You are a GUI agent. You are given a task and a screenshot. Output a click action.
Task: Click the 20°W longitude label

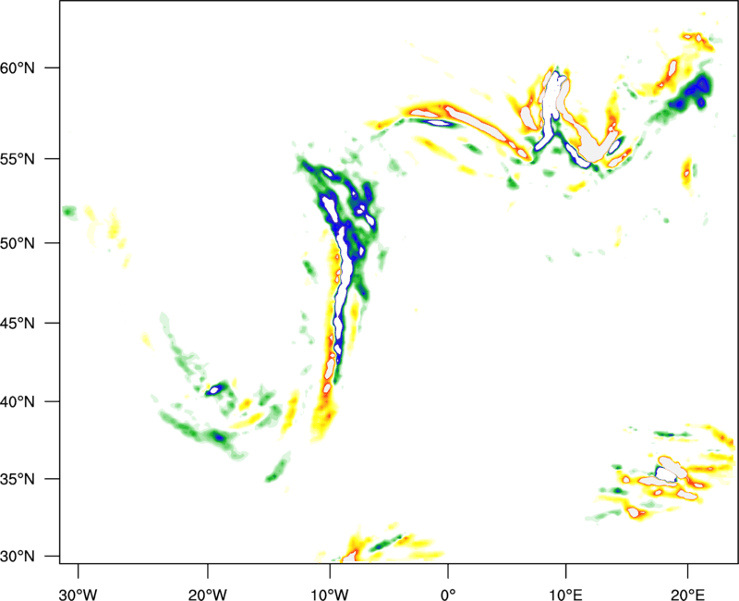207,595
